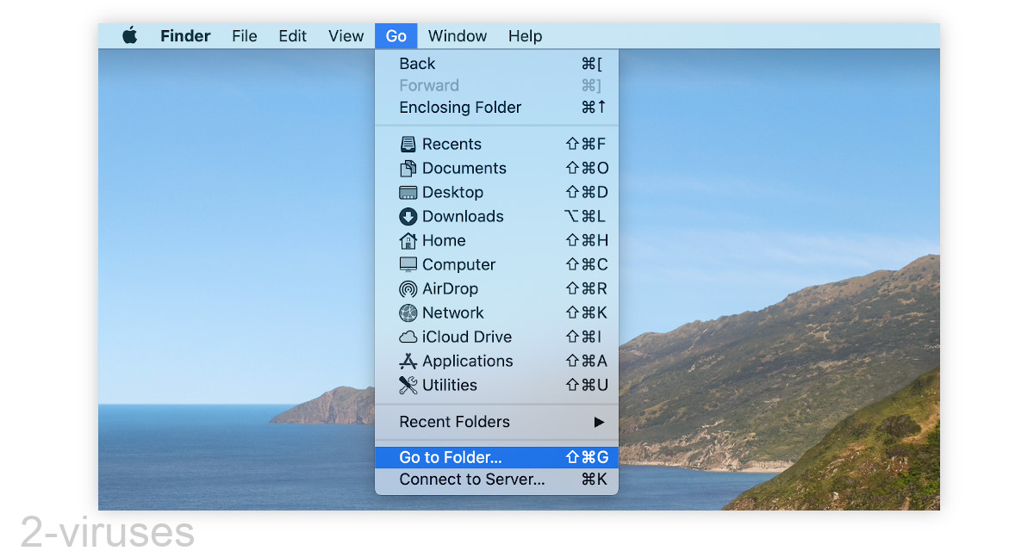This screenshot has height=557, width=1034.
Task: Open Utilities via the tools icon
Action: [x=408, y=386]
